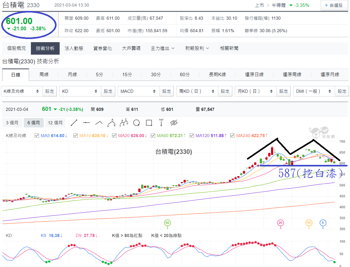Switch to the 5分 chart tab
Screen dimensions: 350x267
100,75
